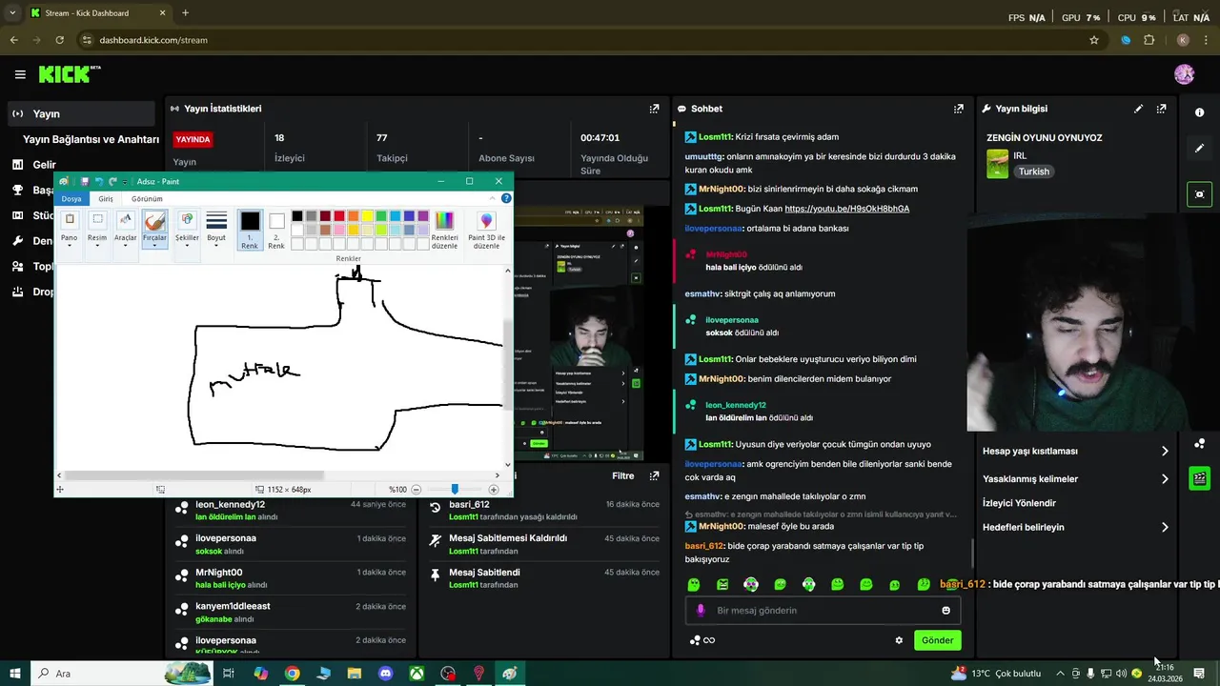Image resolution: width=1220 pixels, height=686 pixels.
Task: Switch to the Görünüm tab in Paint
Action: [x=147, y=198]
